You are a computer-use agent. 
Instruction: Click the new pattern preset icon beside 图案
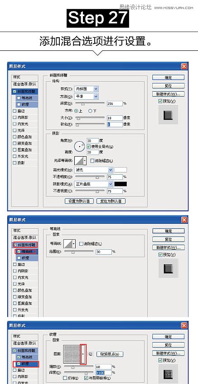coord(91,354)
